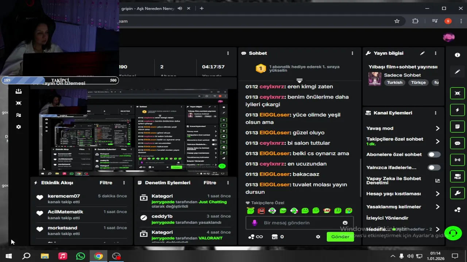Image resolution: width=467 pixels, height=262 pixels.
Task: Click keremcem07 follow event row
Action: (x=81, y=199)
